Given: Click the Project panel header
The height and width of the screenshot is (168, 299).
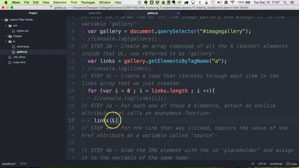Looking at the screenshot, I should (x=33, y=13).
